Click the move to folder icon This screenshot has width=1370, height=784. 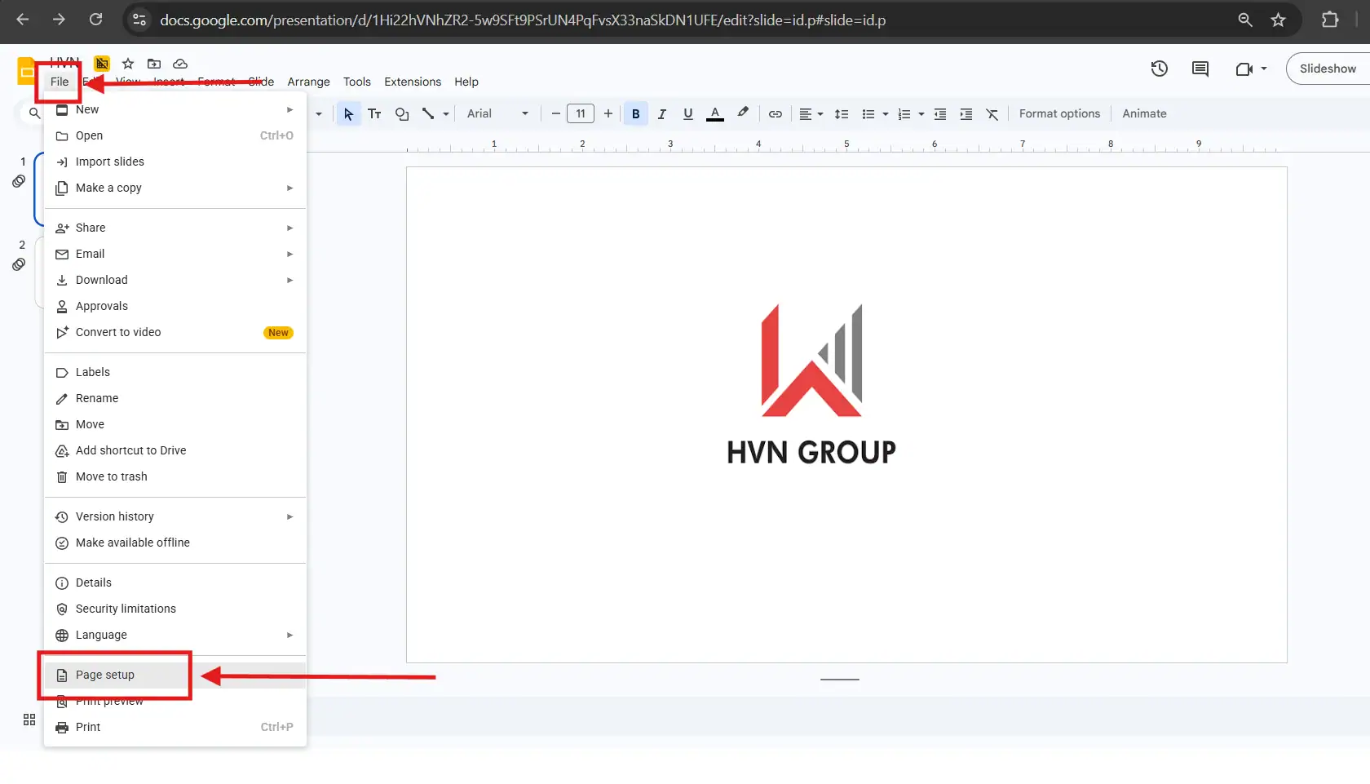pos(154,64)
